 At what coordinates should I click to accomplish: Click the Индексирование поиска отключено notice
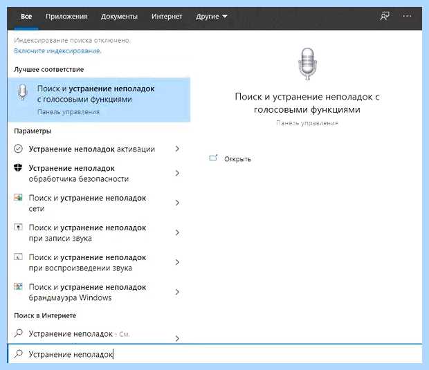pos(72,41)
